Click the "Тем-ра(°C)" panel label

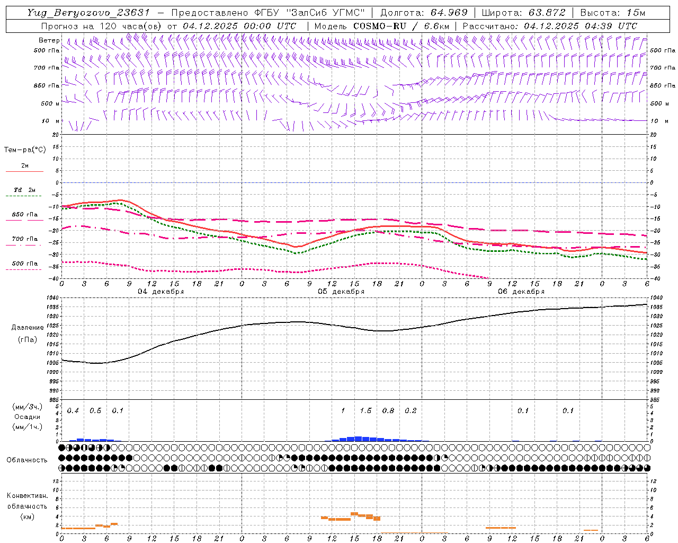point(25,150)
